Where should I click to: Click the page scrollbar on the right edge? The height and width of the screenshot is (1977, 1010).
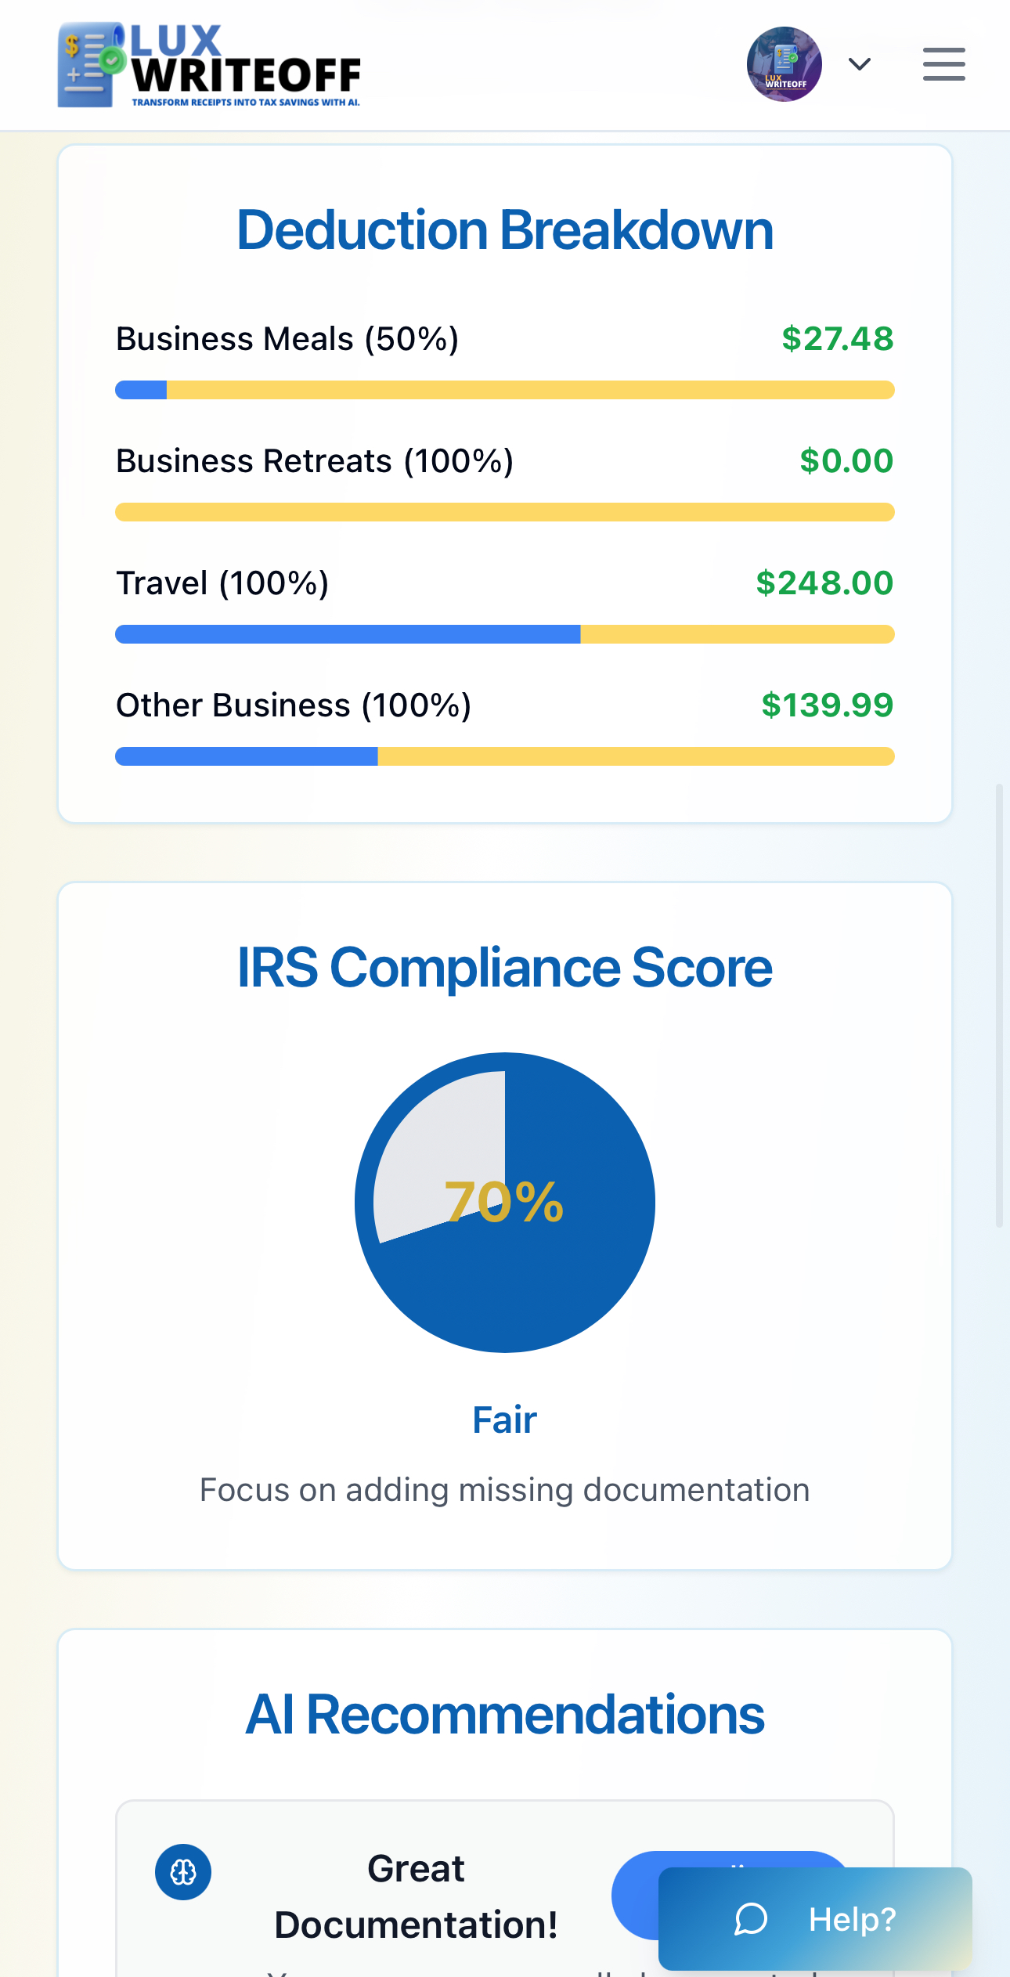999,1002
